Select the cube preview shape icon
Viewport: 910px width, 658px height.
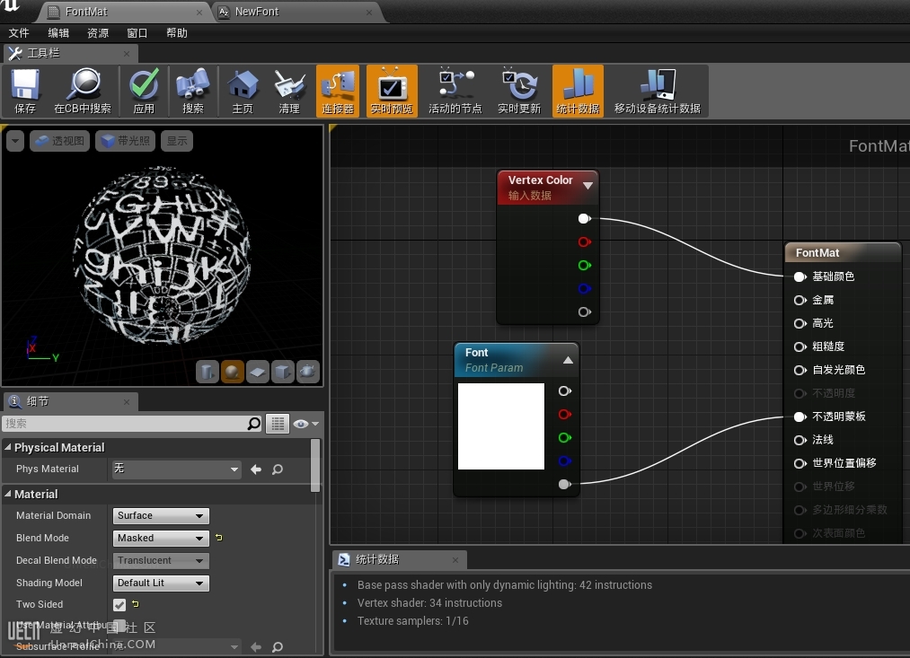click(x=283, y=372)
